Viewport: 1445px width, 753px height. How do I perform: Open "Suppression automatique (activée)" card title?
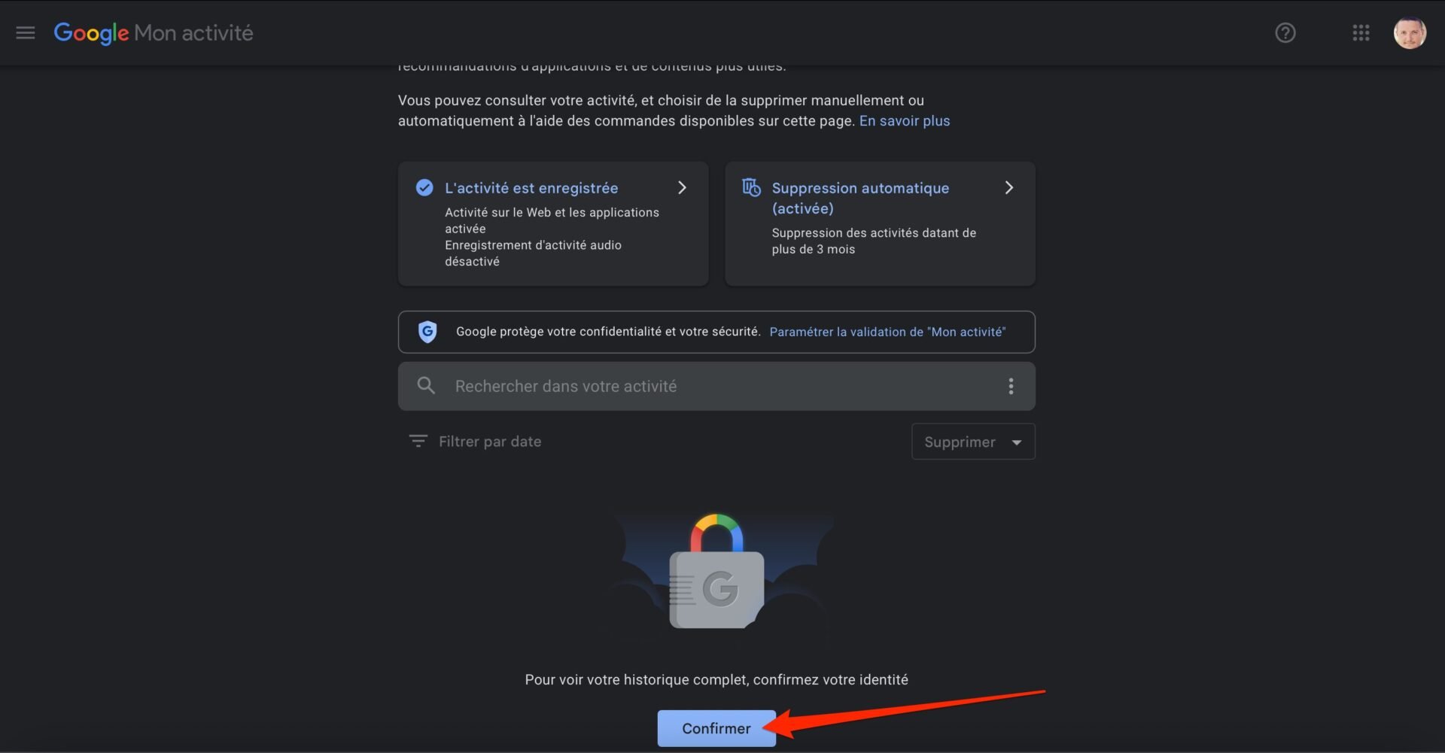click(860, 198)
